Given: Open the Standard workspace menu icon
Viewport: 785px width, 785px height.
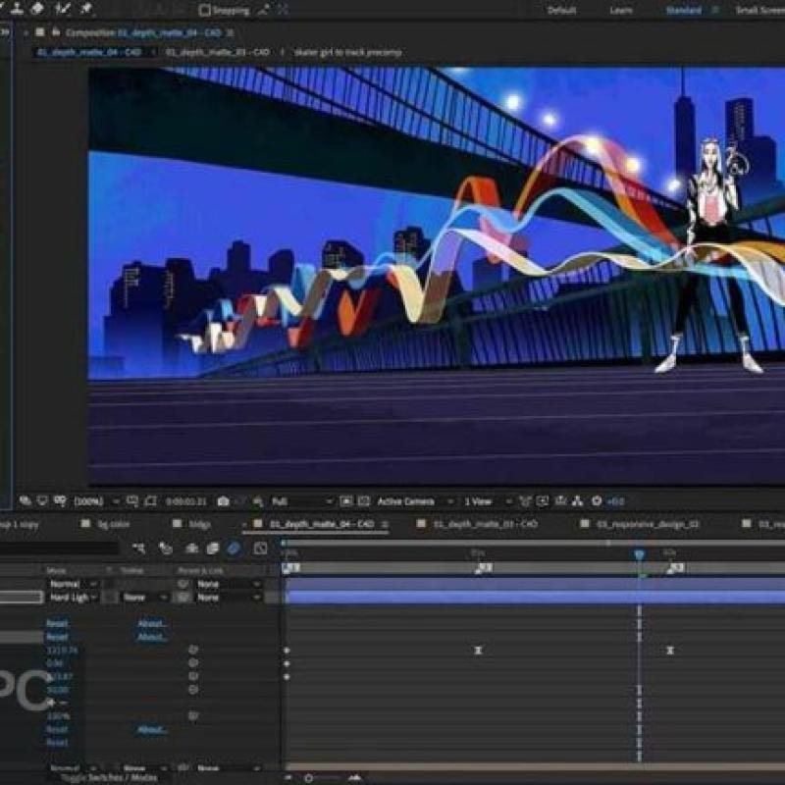Looking at the screenshot, I should (716, 11).
